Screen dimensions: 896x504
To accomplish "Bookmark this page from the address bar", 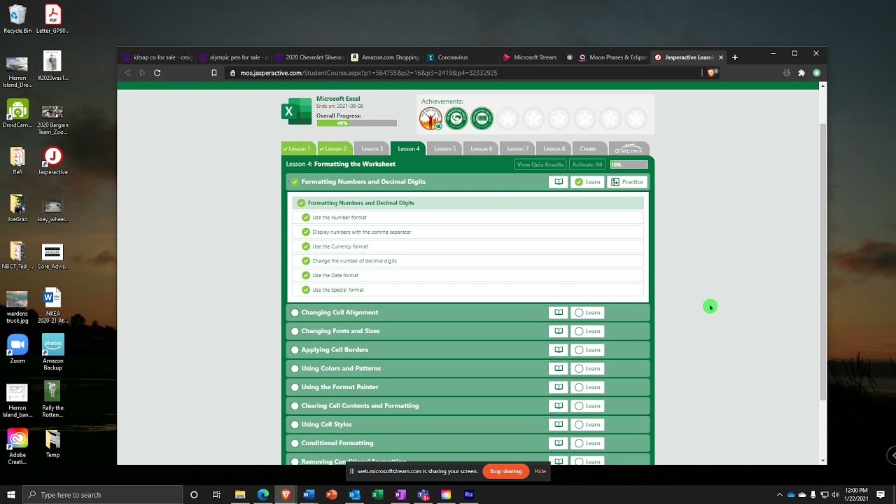I will point(214,73).
